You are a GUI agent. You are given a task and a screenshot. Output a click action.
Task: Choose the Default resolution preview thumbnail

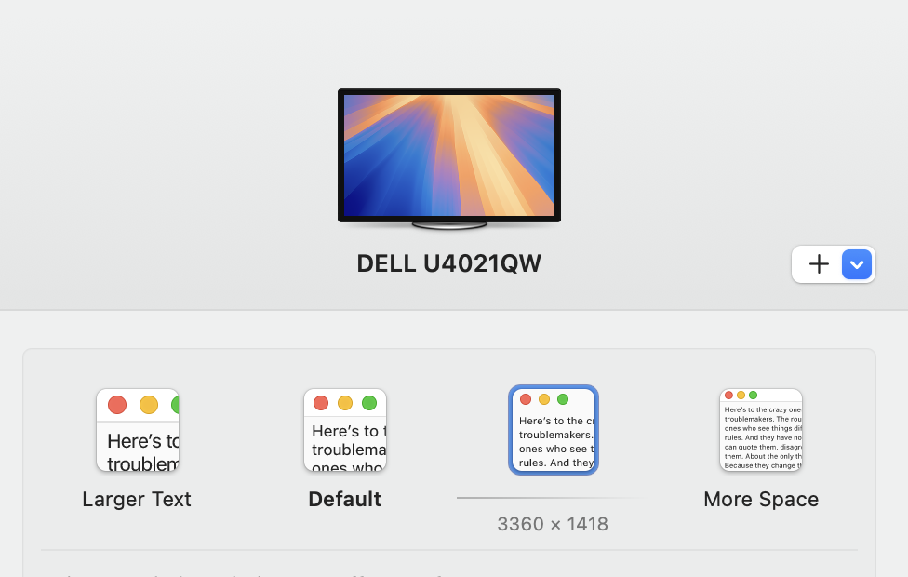(345, 430)
